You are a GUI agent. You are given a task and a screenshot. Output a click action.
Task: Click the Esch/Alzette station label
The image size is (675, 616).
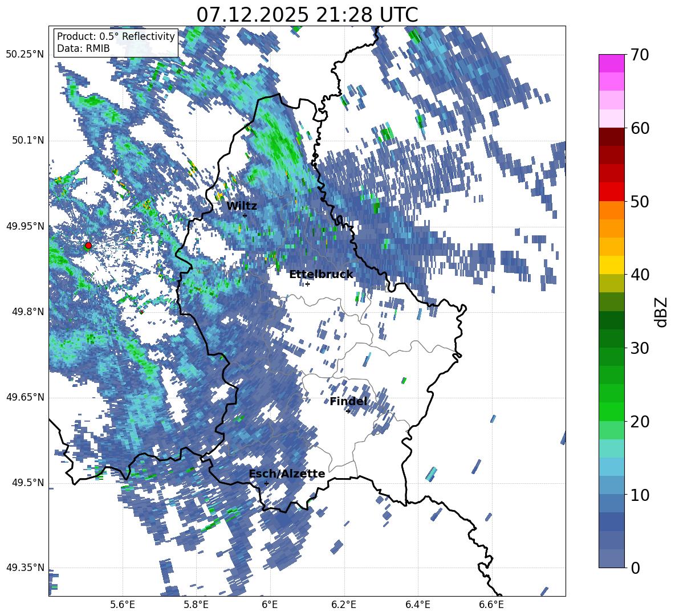click(x=287, y=474)
